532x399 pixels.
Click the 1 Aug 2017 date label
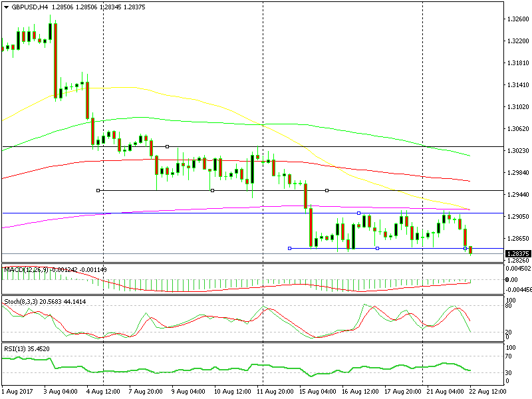pyautogui.click(x=18, y=391)
